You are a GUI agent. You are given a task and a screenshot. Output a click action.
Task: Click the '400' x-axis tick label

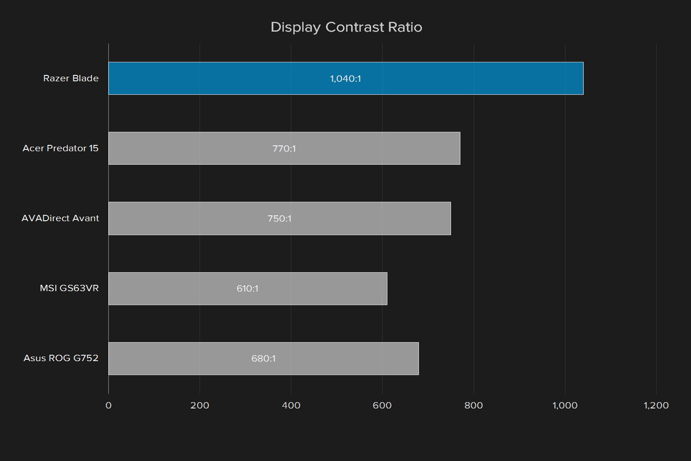[291, 405]
